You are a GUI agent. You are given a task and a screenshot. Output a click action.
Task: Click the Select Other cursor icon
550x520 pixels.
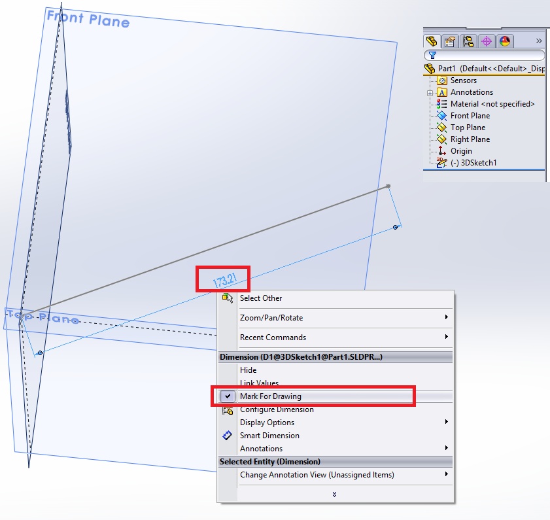(228, 298)
